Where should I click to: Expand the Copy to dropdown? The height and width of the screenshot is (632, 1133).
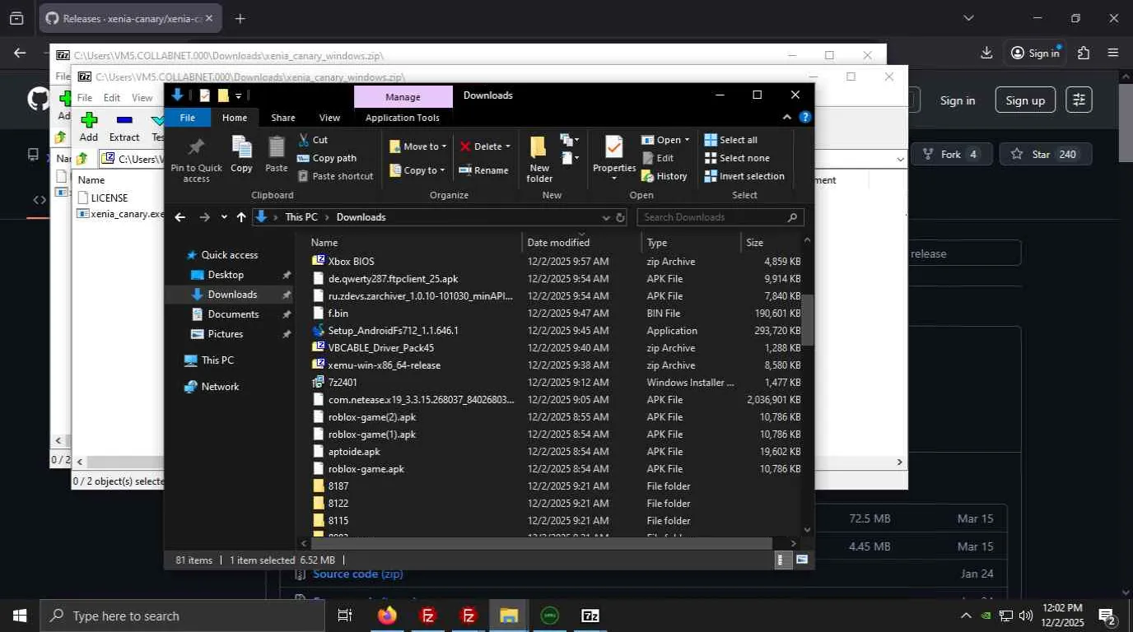coord(442,170)
